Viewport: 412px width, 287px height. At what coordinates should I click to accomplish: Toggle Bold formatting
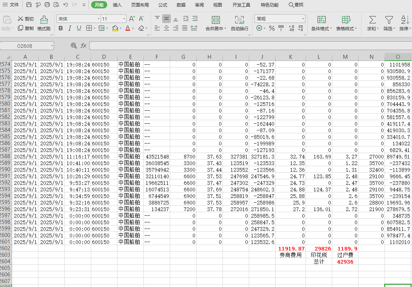click(x=61, y=28)
